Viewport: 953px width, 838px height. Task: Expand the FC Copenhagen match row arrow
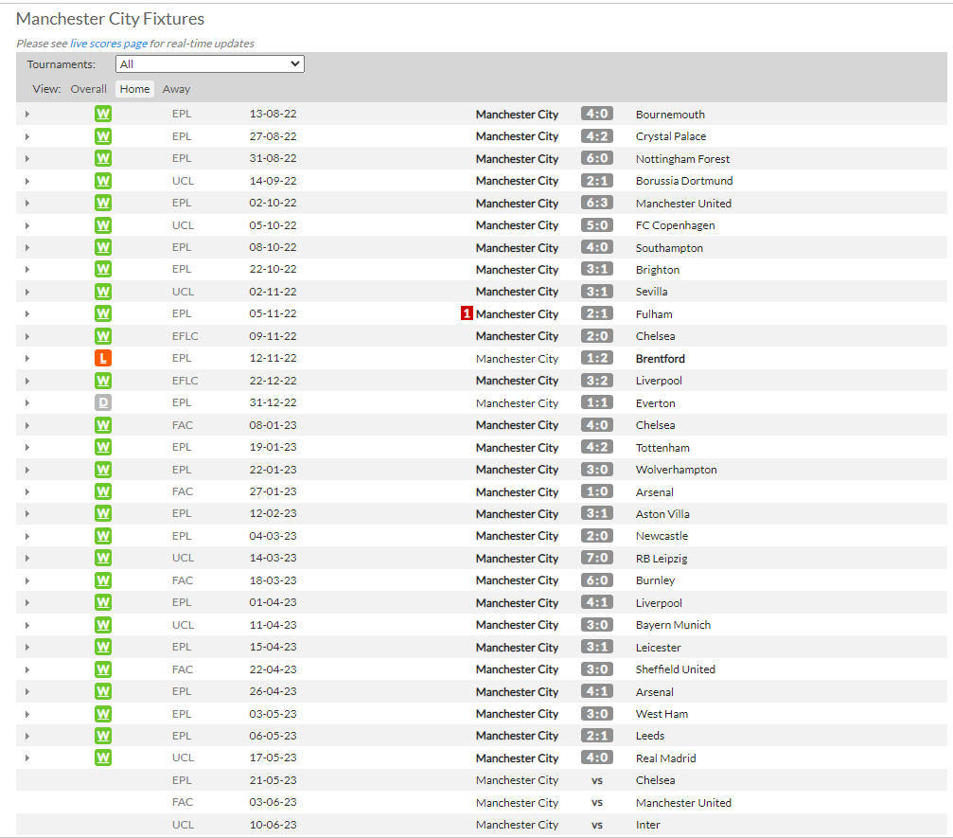click(27, 225)
